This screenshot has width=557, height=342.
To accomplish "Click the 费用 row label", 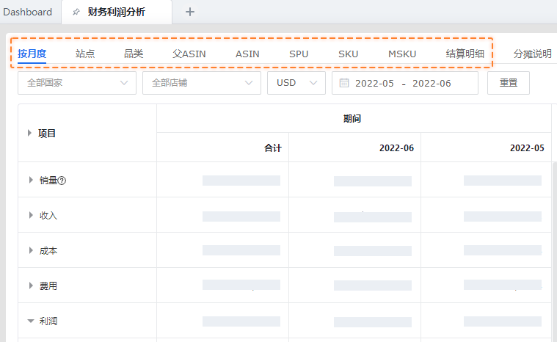I will (x=48, y=286).
